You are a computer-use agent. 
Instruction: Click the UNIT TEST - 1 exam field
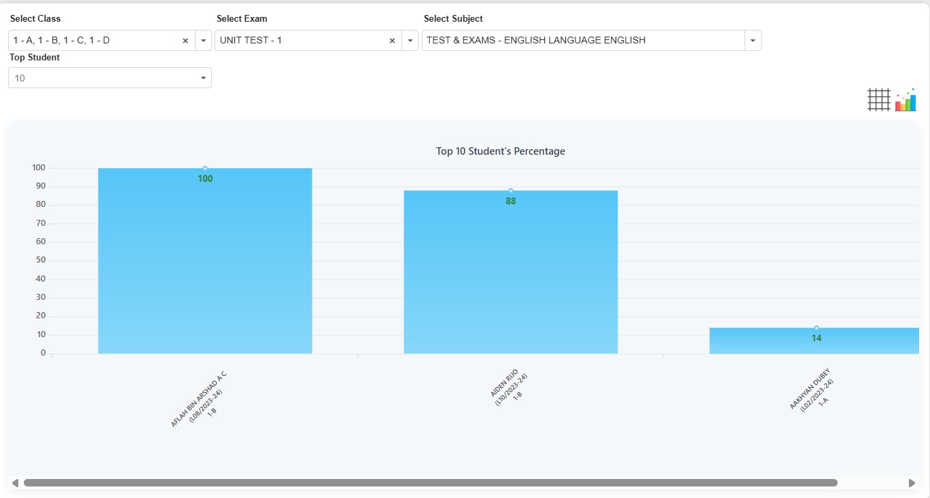299,41
